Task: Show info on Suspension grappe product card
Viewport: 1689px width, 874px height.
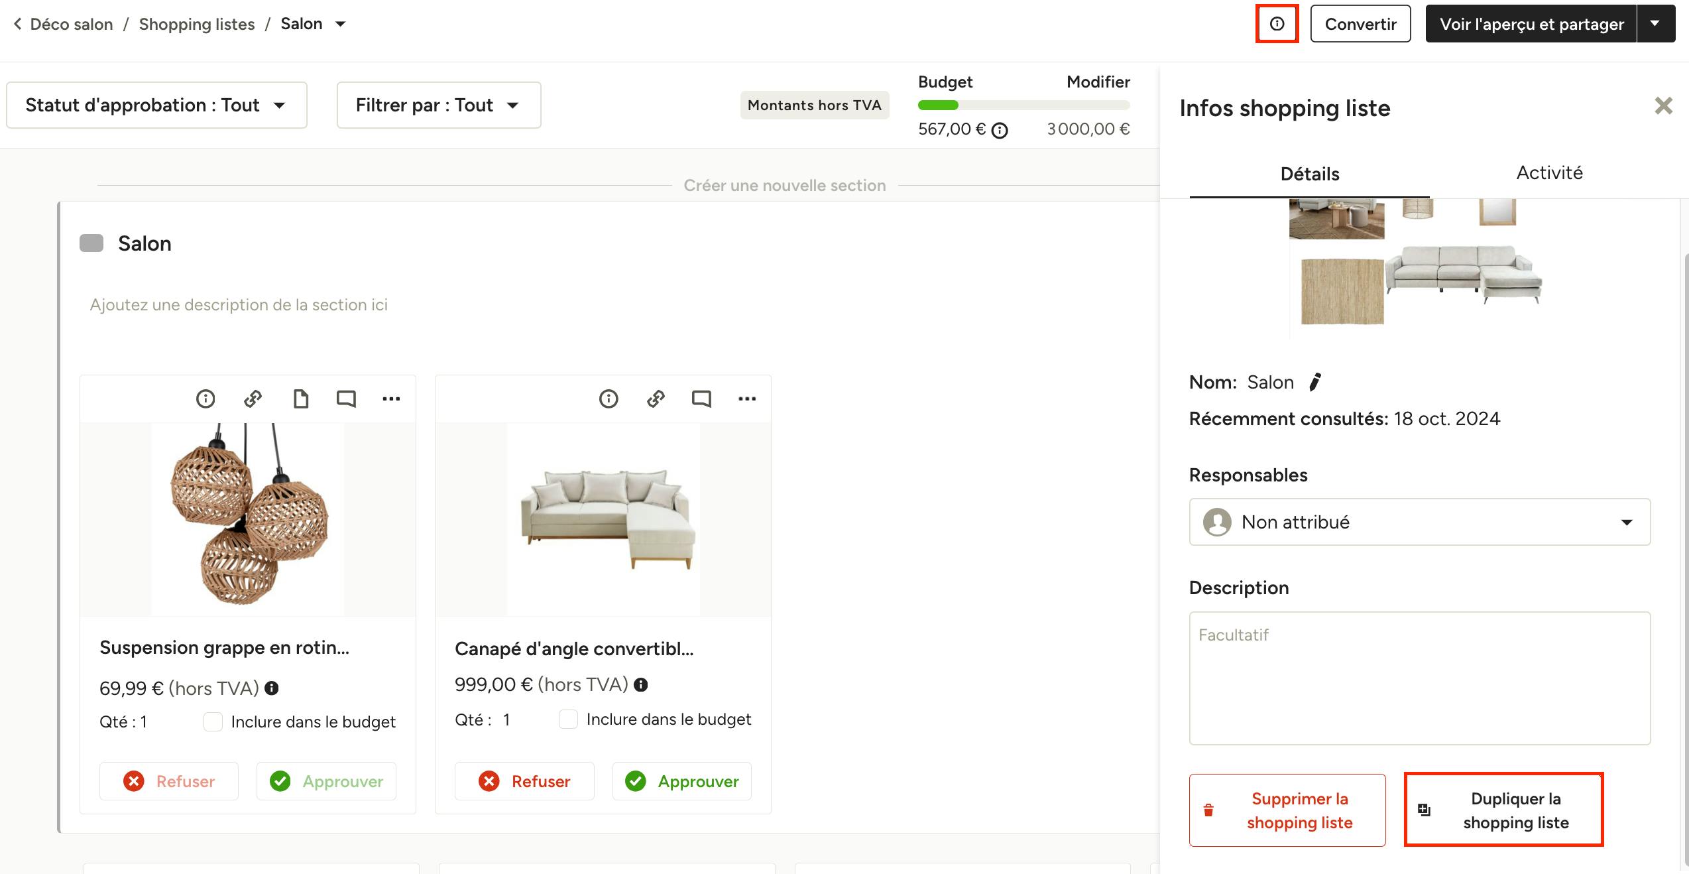Action: point(205,399)
